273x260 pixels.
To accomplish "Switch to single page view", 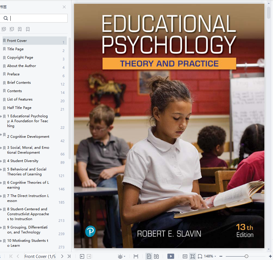I will pos(149,256).
